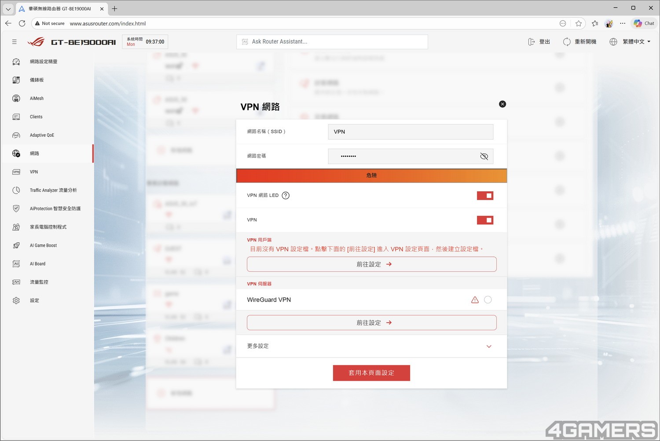Click the hamburger menu icon
Screen dimensions: 660x441
[15, 42]
